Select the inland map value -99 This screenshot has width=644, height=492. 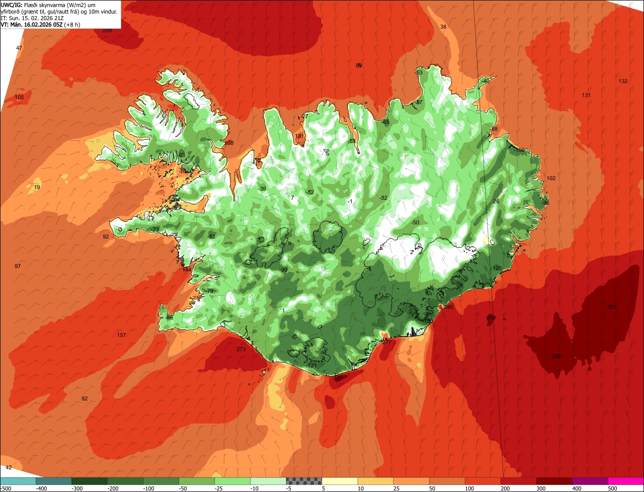(x=283, y=270)
